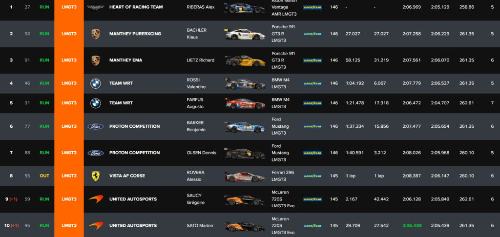Open the Manthey EMA yellow Porsche car image
500x237 pixels.
pyautogui.click(x=245, y=60)
